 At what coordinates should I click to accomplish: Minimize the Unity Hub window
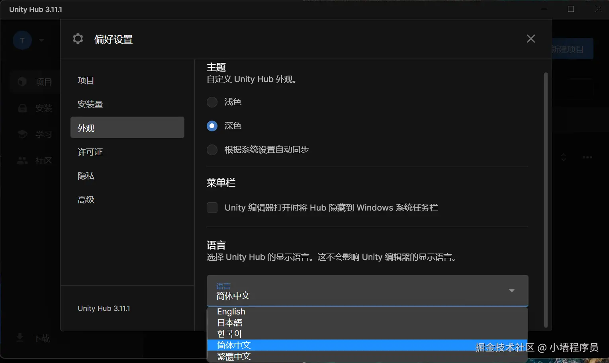[x=544, y=9]
